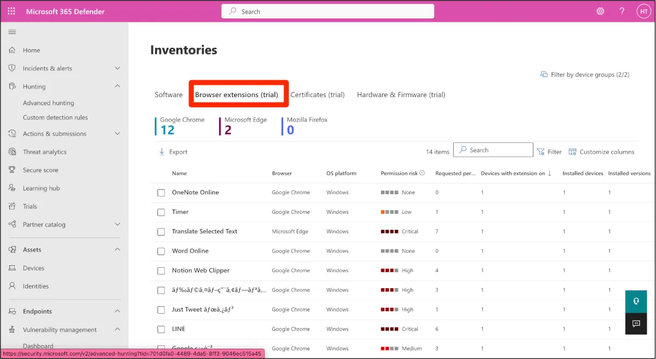
Task: Open the Advanced hunting link
Action: pyautogui.click(x=48, y=103)
